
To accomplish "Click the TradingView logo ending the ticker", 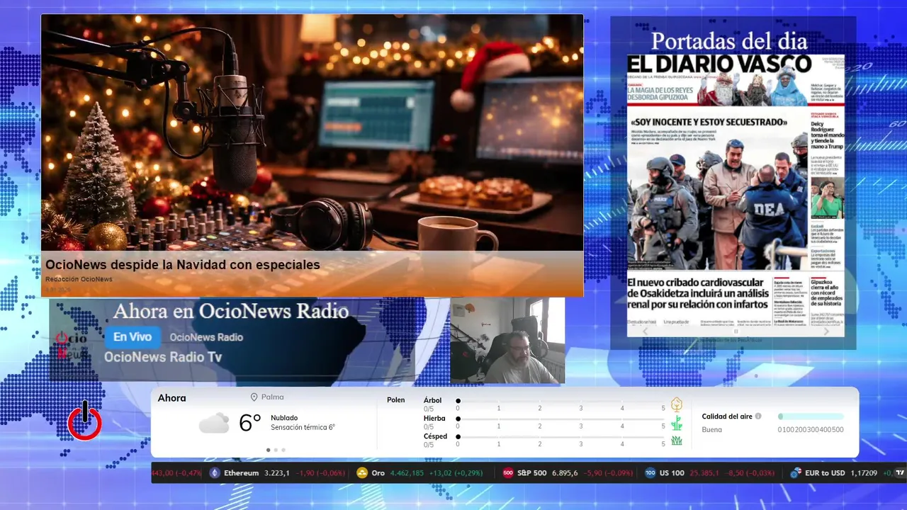I will [x=901, y=472].
